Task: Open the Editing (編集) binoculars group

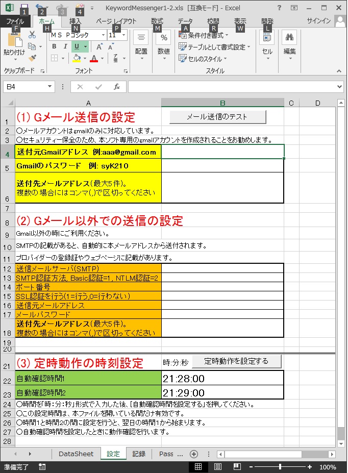Action: tap(290, 45)
